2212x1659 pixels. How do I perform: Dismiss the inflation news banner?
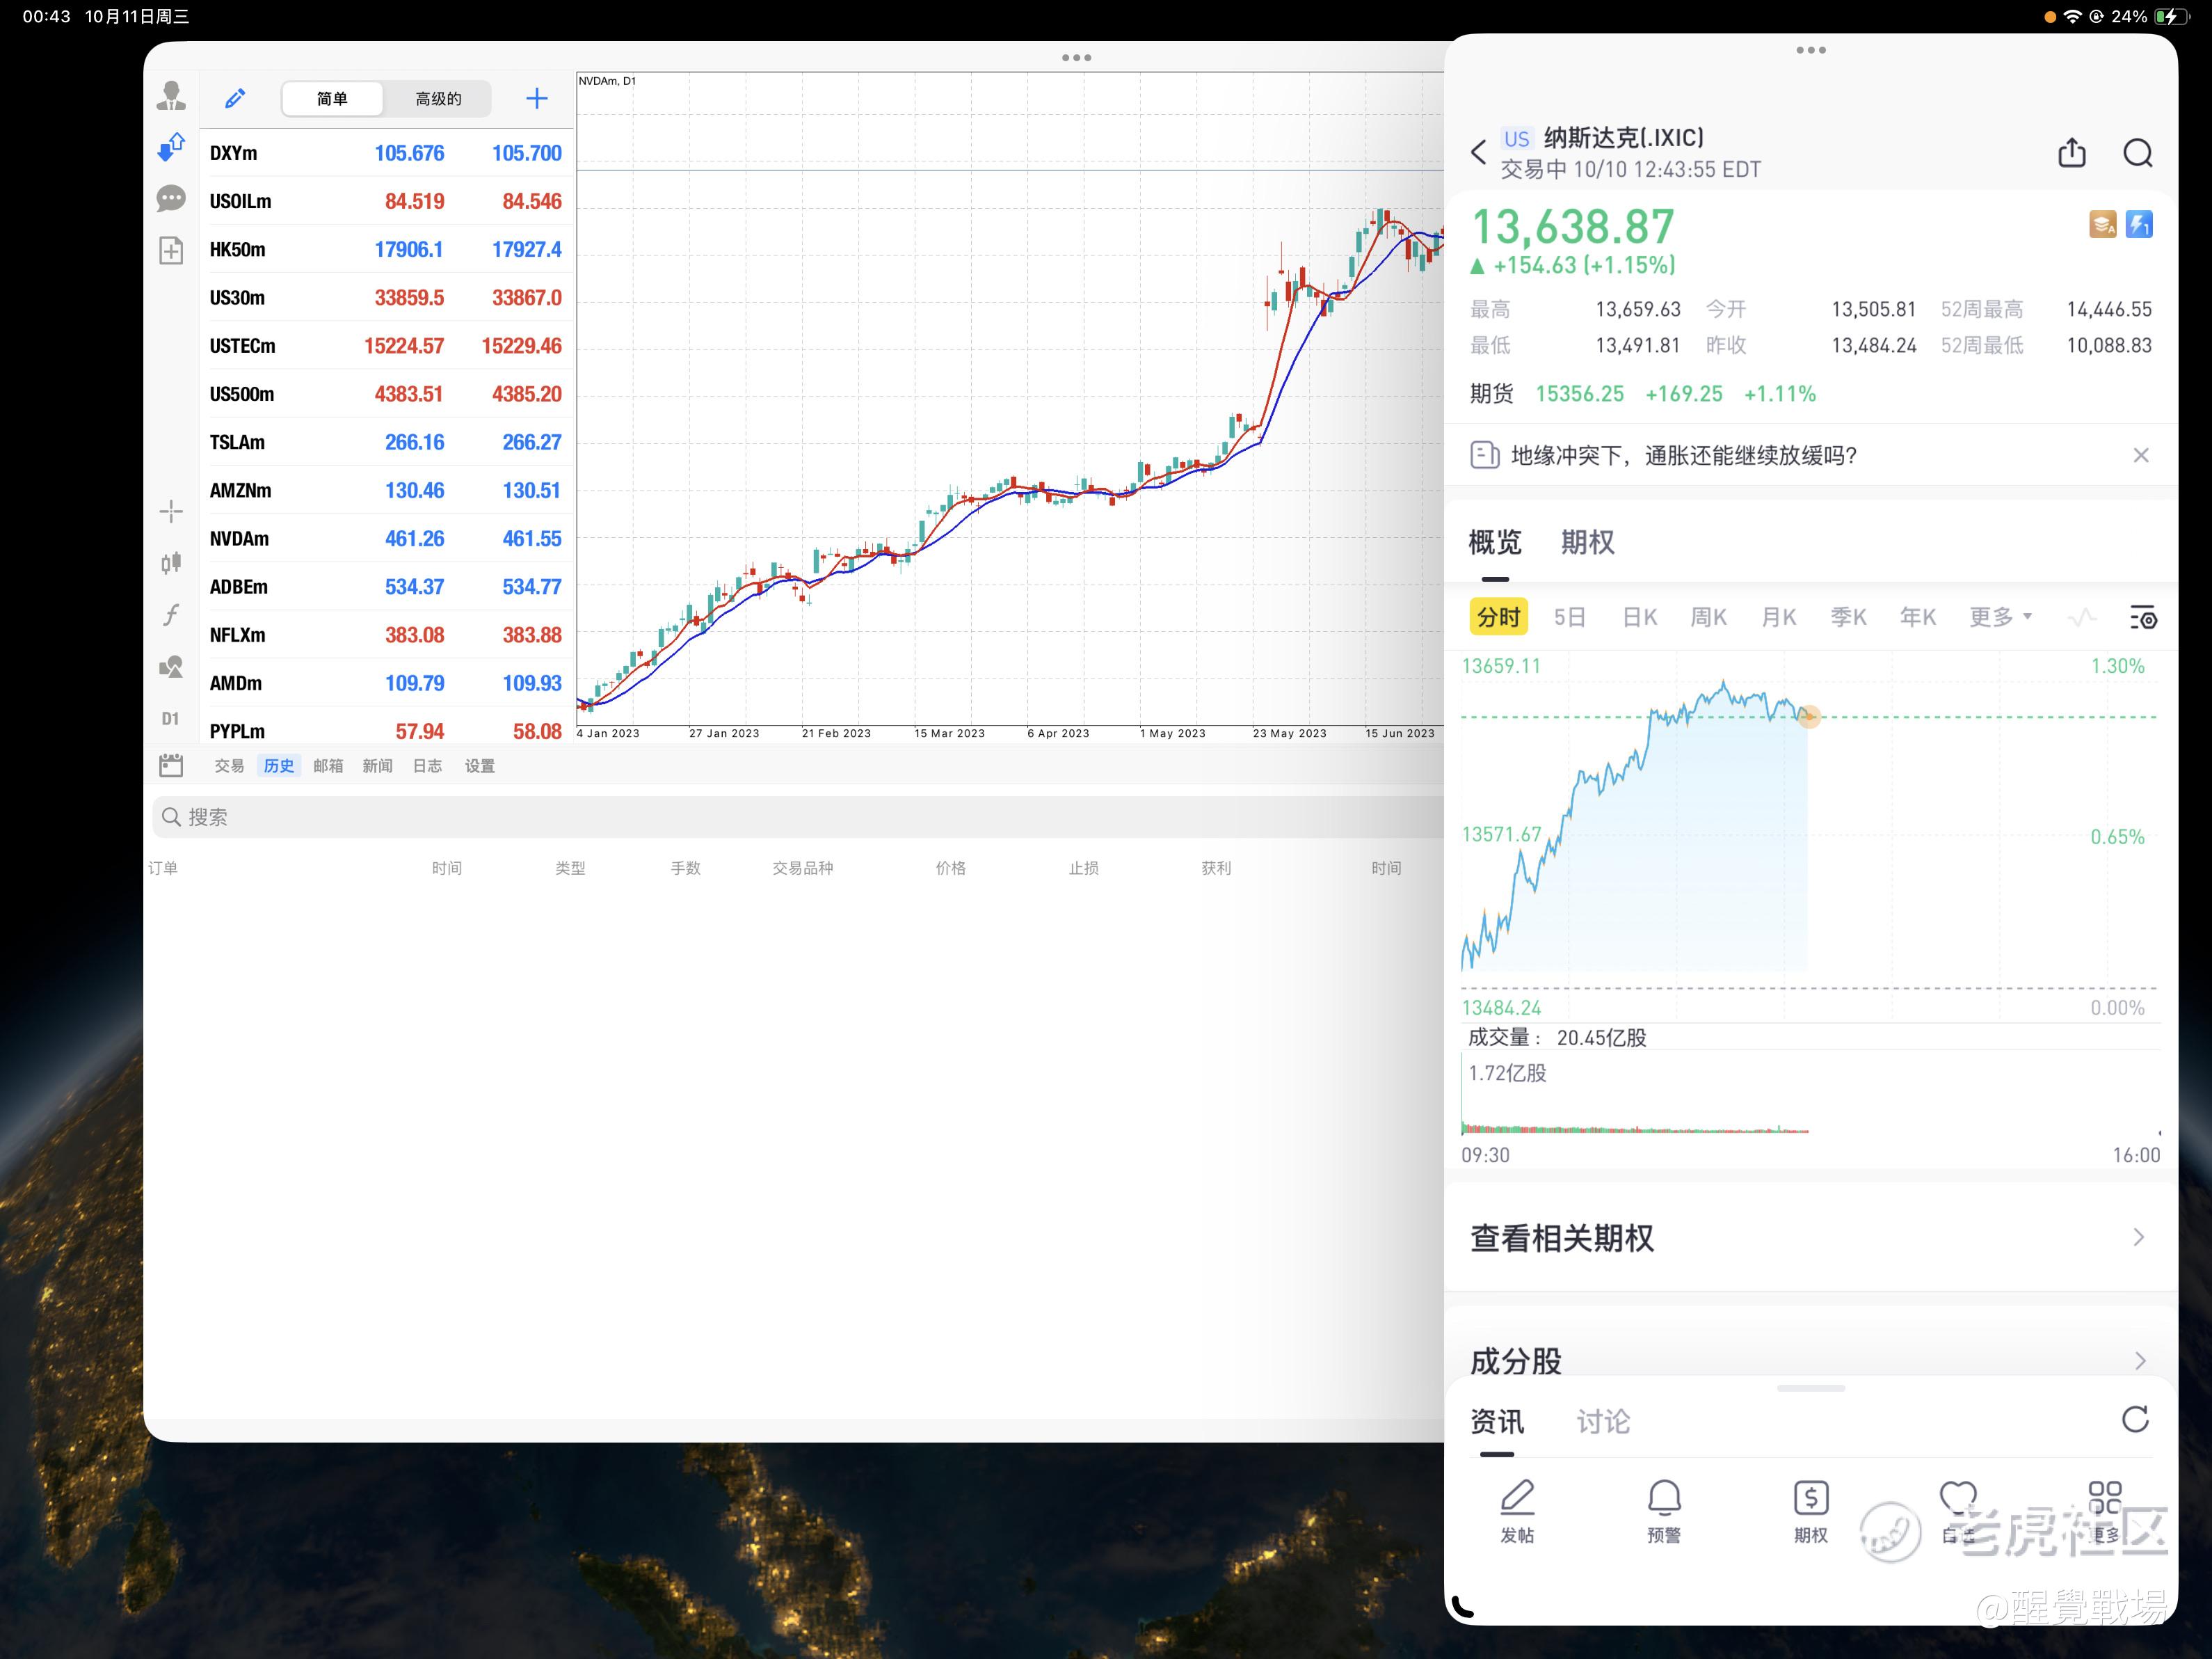coord(2141,455)
